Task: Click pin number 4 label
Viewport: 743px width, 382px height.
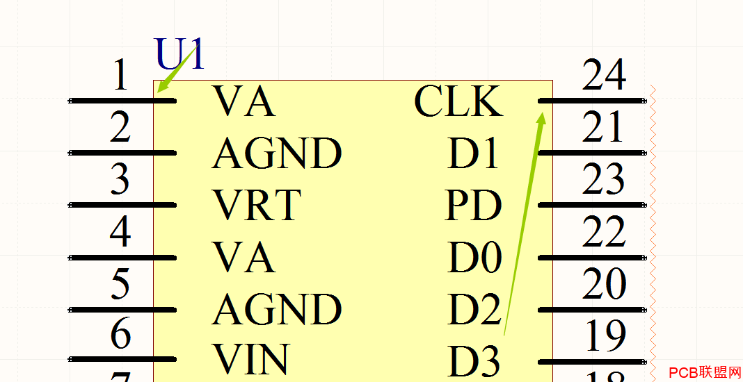Action: [x=120, y=231]
